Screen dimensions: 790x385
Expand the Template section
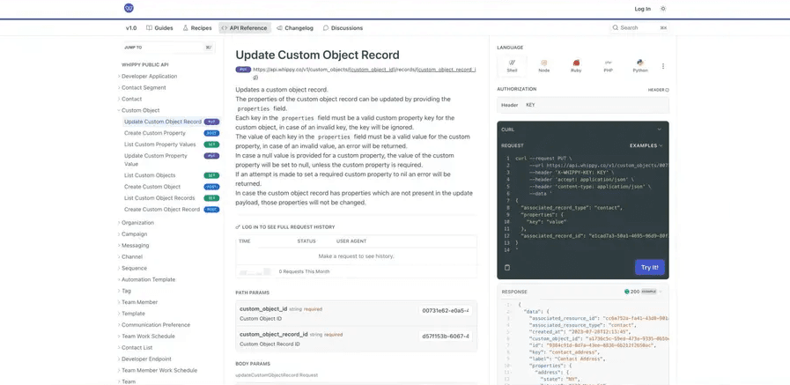(x=133, y=314)
